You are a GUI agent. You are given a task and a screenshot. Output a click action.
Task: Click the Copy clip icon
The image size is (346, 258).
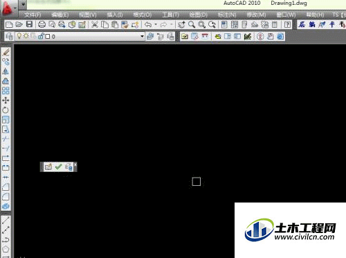coord(105,24)
